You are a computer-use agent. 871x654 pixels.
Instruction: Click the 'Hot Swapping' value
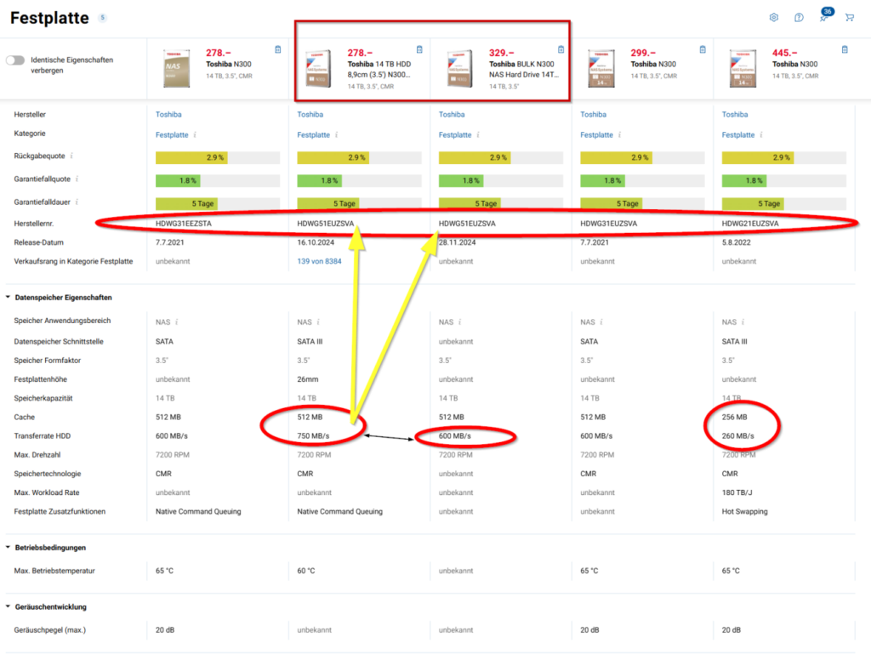click(x=745, y=512)
